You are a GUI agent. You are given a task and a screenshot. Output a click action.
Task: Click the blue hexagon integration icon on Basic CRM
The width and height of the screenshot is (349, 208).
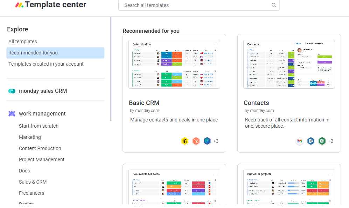(207, 141)
